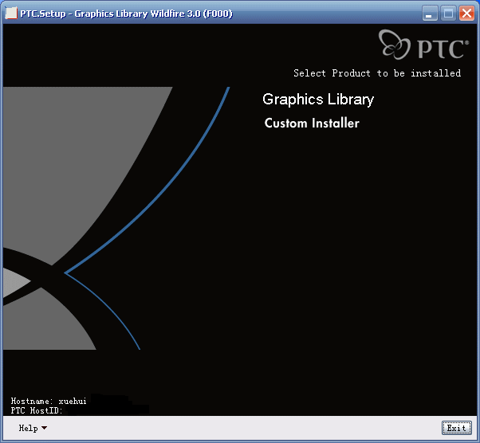
Task: Click the PTC HostID label
Action: point(36,410)
